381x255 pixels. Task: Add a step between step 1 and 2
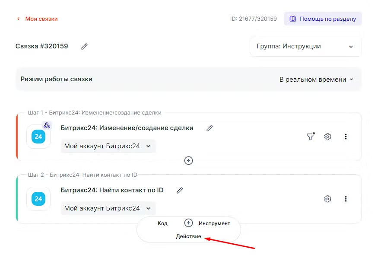(x=188, y=160)
